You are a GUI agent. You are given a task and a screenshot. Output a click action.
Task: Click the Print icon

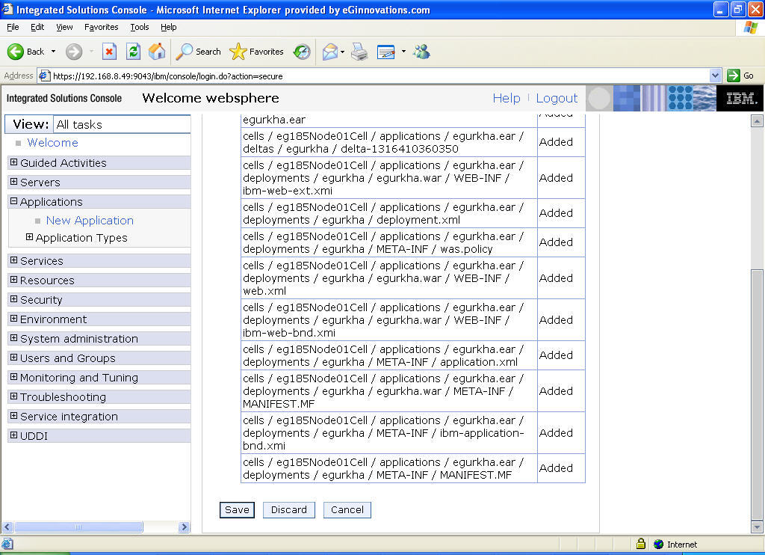pyautogui.click(x=359, y=52)
